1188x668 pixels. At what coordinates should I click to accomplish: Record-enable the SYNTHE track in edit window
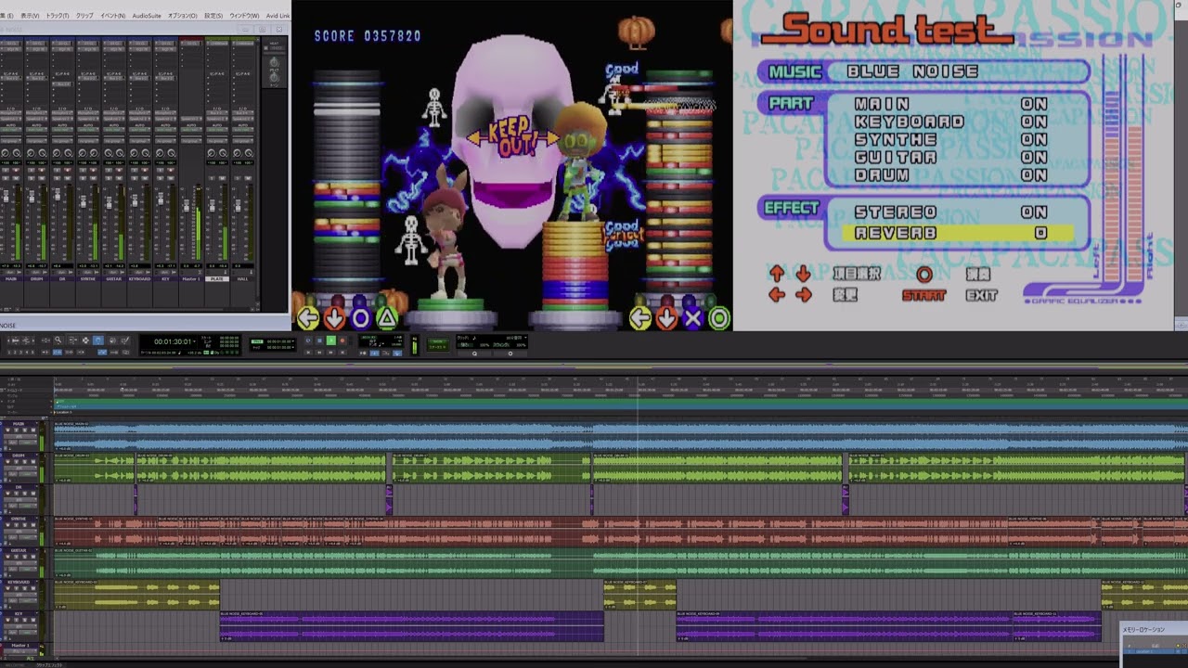tap(7, 525)
